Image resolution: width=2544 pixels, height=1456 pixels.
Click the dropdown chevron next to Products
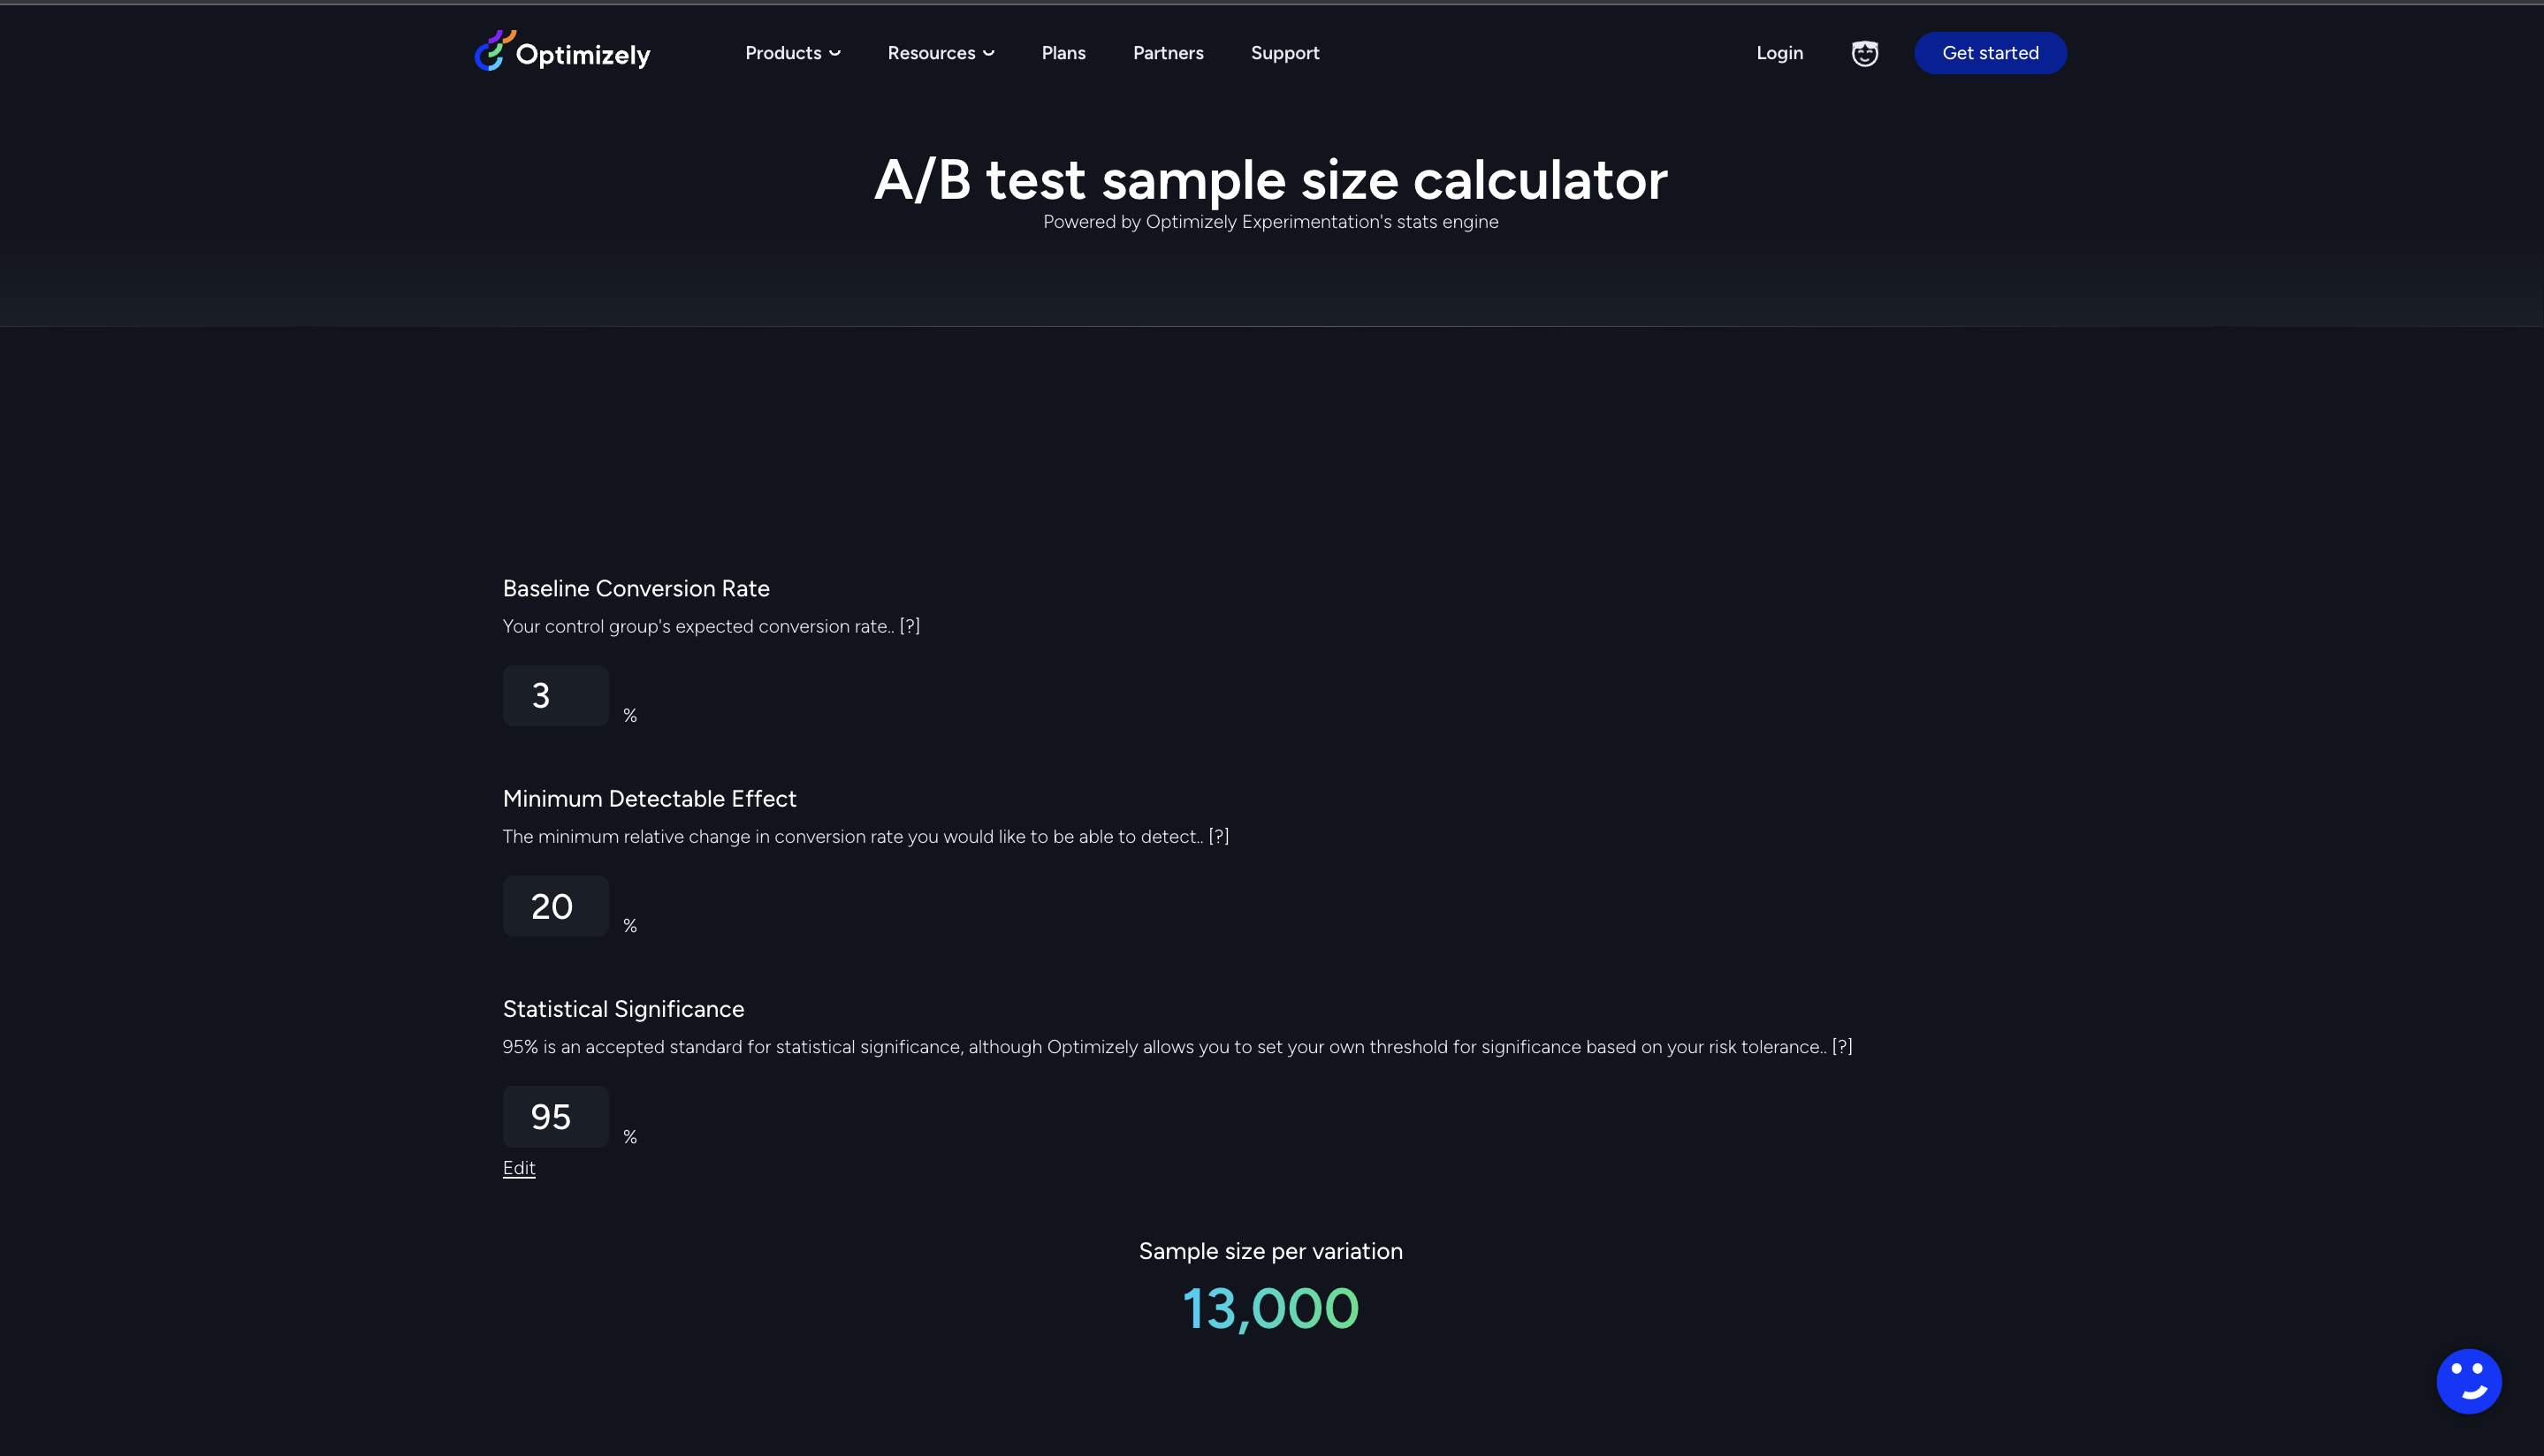click(x=834, y=53)
